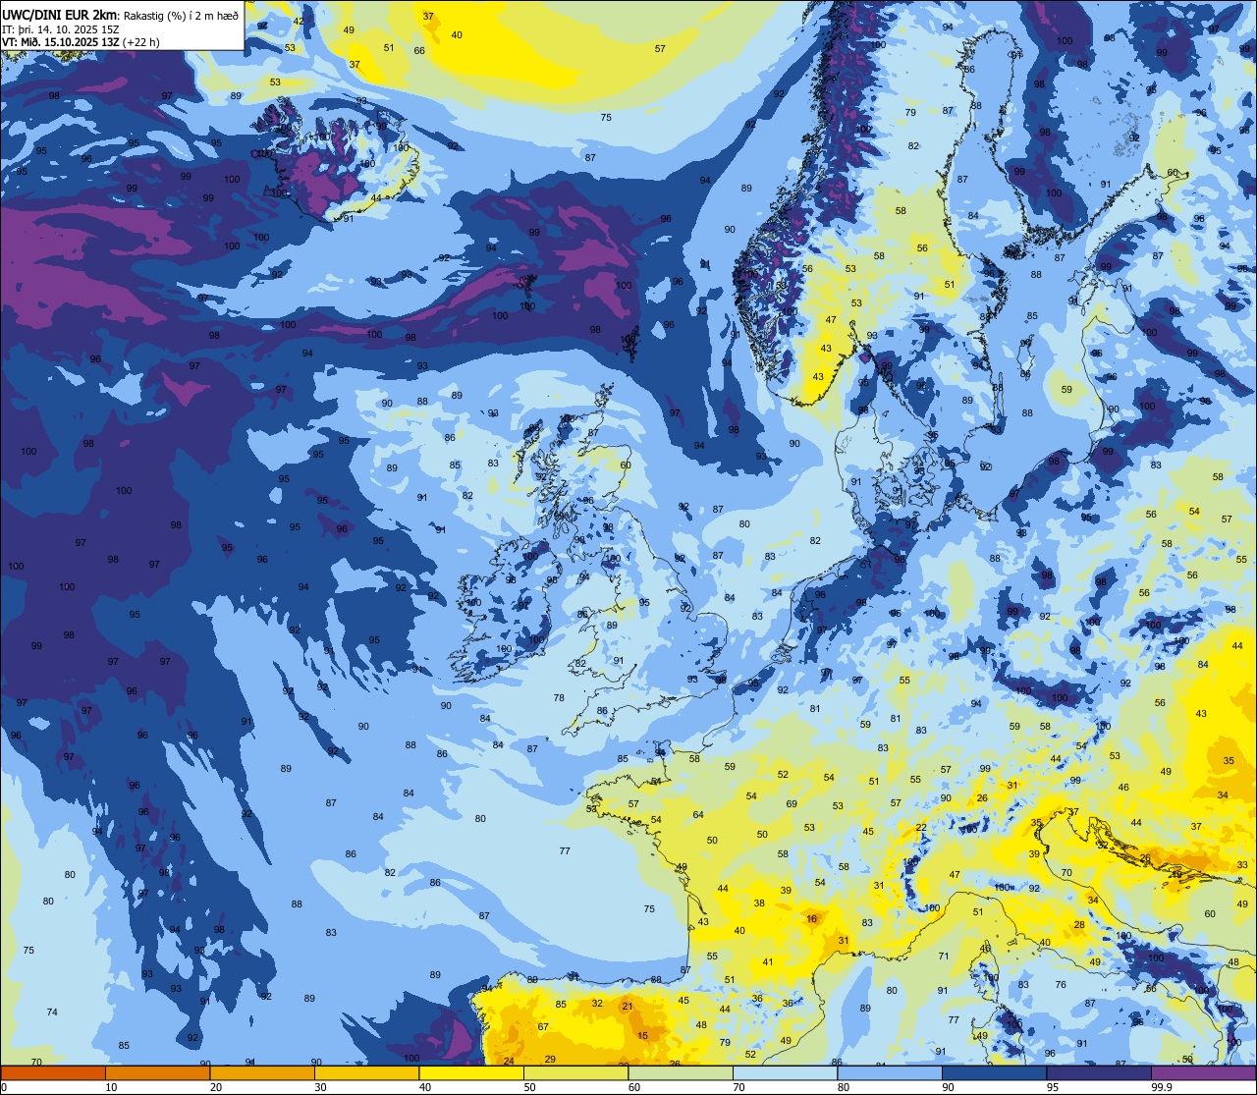This screenshot has height=1095, width=1257.
Task: Click the purple above-99.9 legend swatch
Action: click(1203, 1072)
